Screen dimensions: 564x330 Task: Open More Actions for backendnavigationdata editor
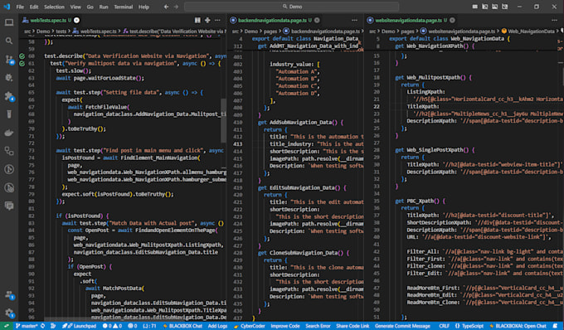coord(354,20)
